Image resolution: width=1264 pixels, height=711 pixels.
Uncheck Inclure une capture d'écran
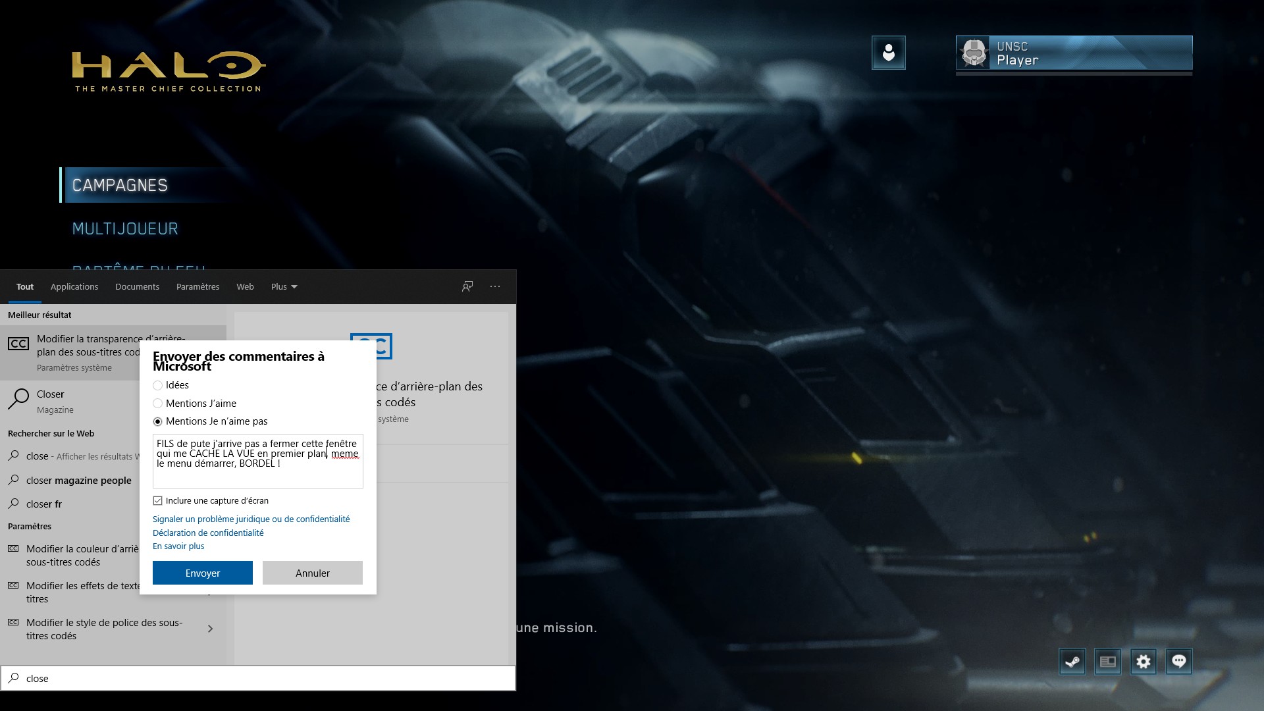click(x=158, y=501)
